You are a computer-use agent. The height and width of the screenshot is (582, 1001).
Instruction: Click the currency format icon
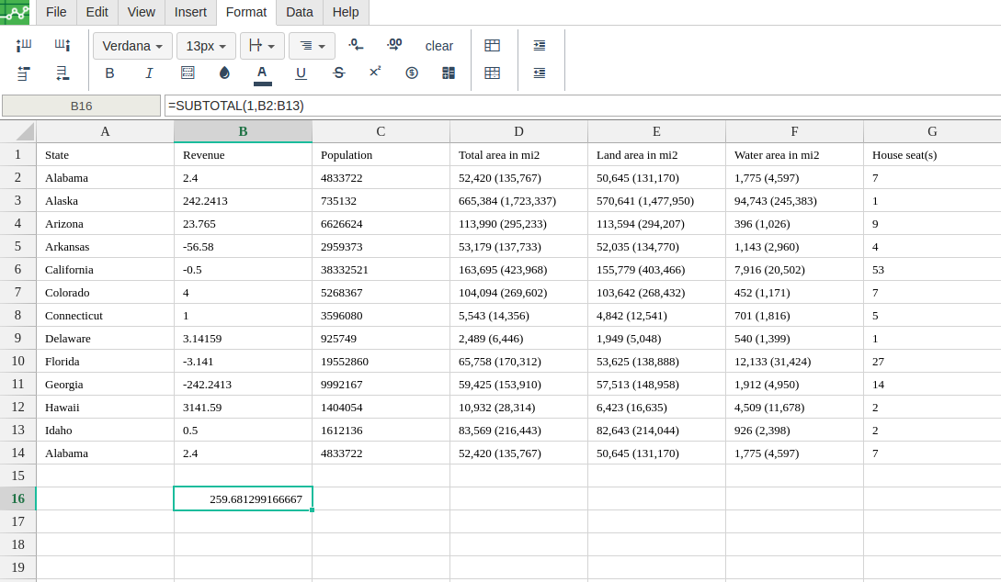[x=412, y=73]
